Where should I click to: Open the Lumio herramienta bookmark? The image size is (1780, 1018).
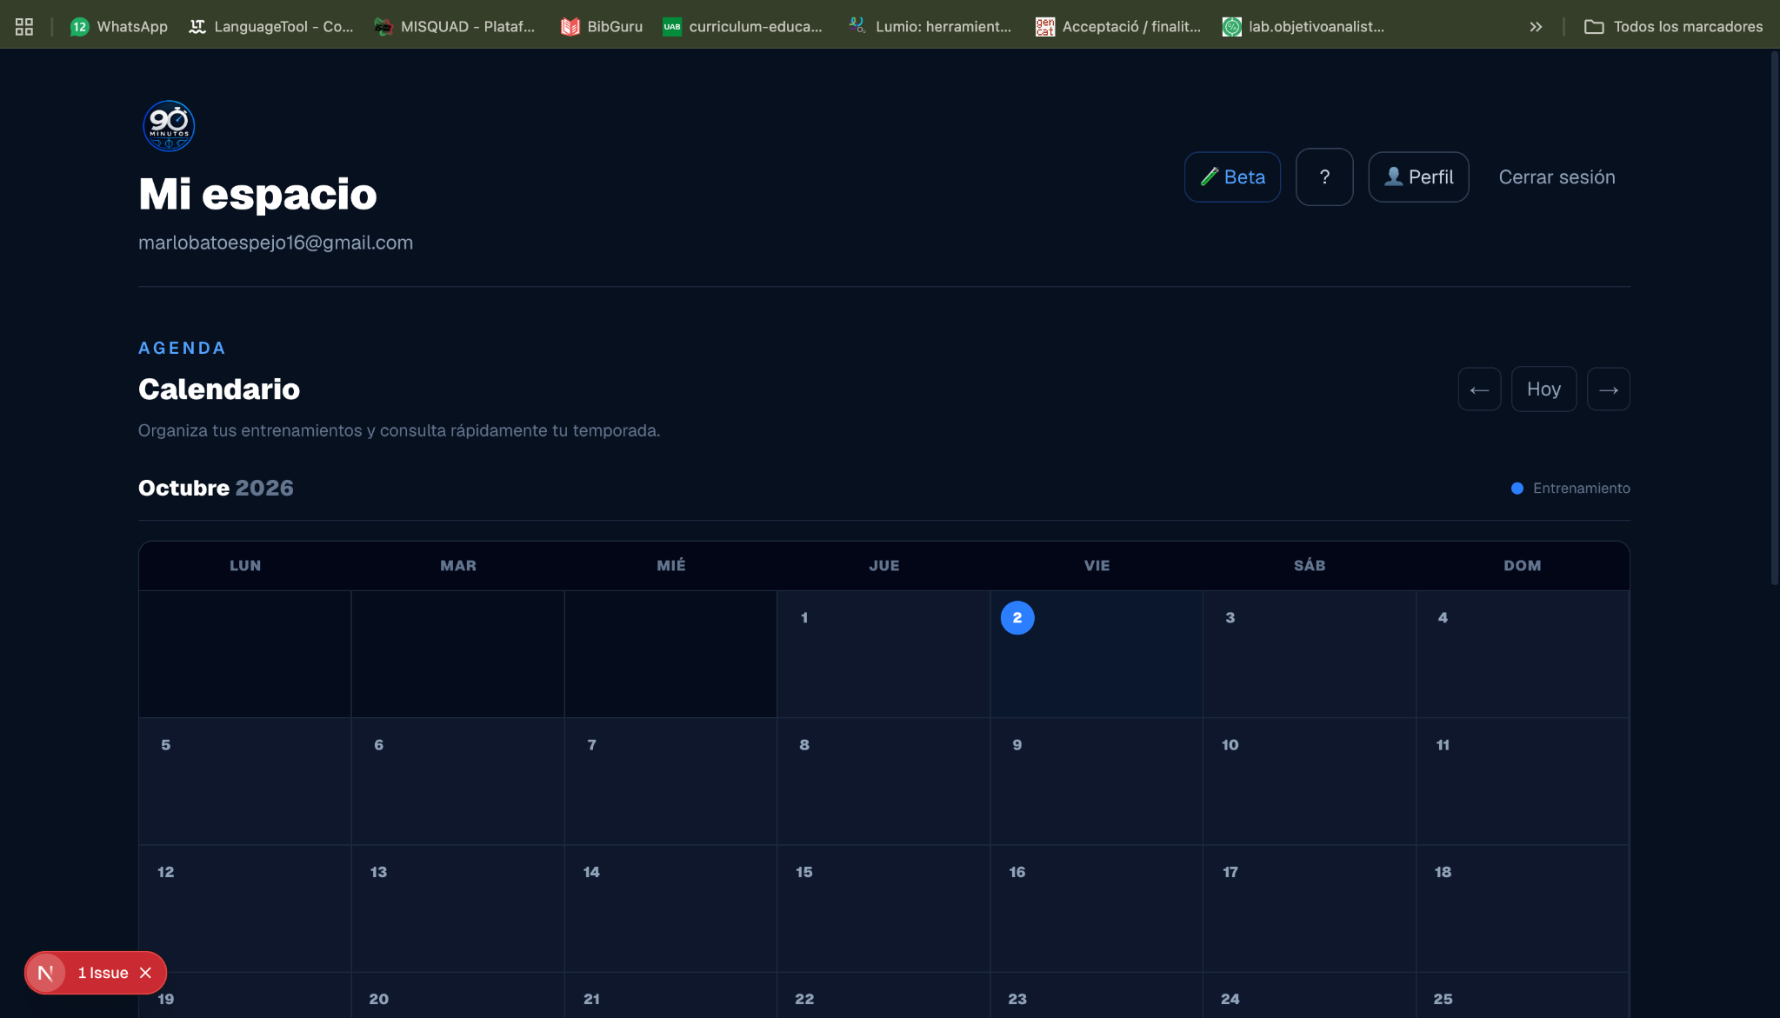click(930, 26)
